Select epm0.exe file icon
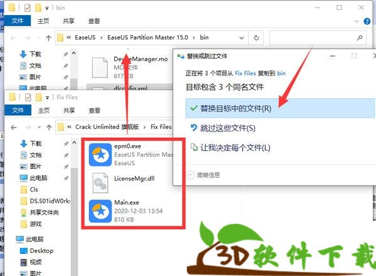 [x=100, y=155]
